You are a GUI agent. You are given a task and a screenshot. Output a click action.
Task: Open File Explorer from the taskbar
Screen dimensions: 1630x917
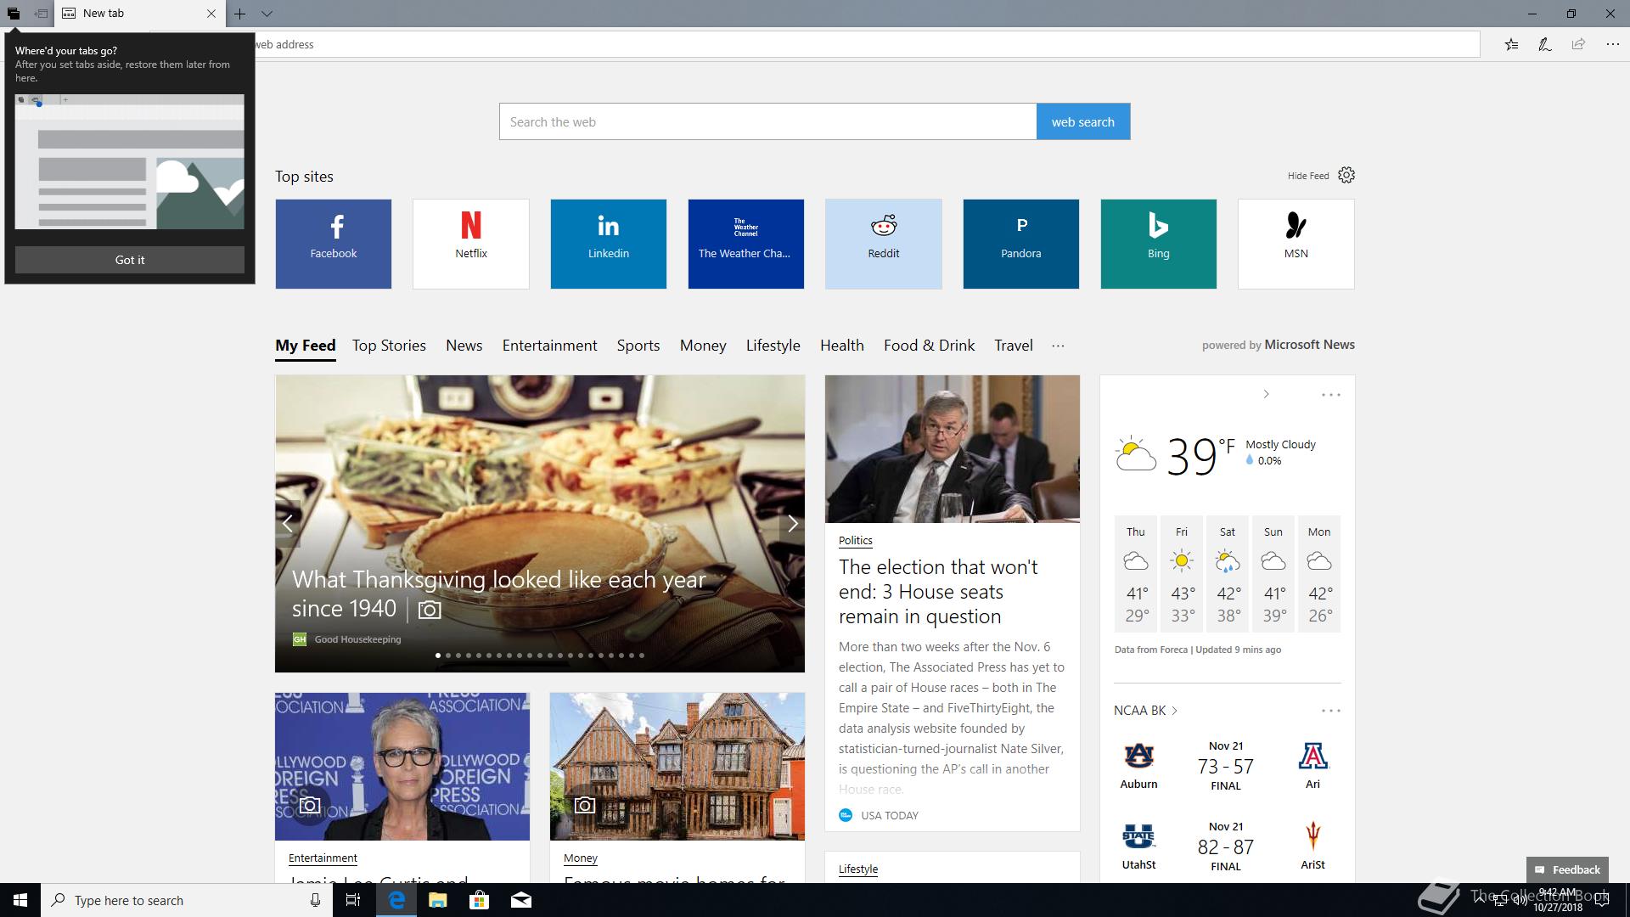(x=437, y=900)
